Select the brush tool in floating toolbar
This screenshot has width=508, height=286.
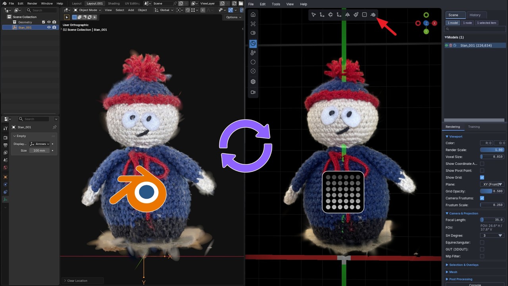[356, 15]
